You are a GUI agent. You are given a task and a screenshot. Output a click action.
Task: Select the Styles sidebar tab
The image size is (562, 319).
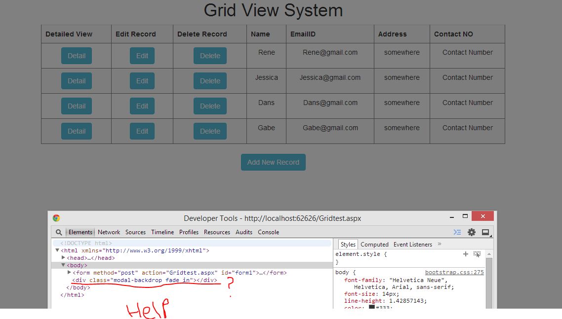pos(348,245)
